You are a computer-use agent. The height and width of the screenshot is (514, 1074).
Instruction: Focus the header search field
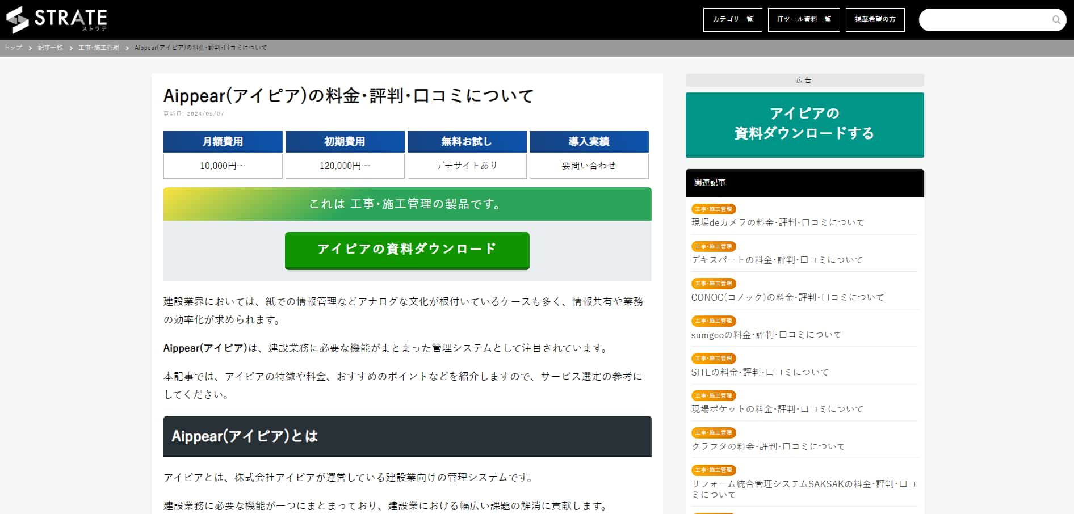tap(992, 20)
